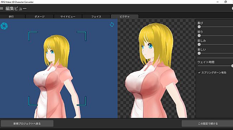Click the 楽しい slider handle
The image size is (233, 130).
[199, 53]
